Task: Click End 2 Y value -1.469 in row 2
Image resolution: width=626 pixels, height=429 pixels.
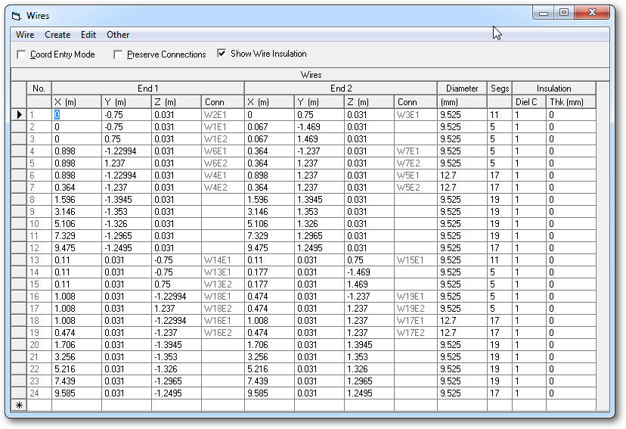Action: 319,127
